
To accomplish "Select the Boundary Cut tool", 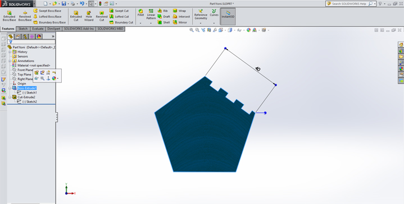I will (x=121, y=22).
